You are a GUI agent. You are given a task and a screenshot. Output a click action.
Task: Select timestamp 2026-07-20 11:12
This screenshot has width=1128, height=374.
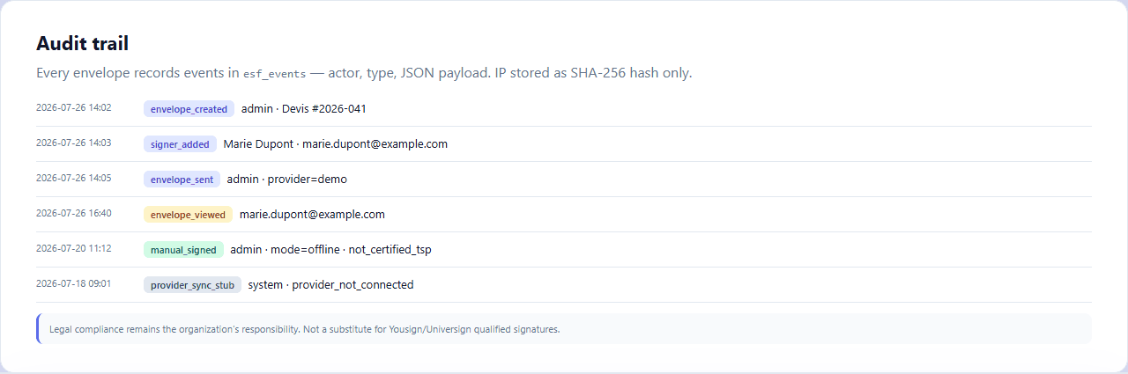(73, 248)
